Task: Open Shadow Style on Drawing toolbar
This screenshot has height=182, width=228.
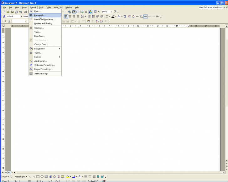Action: 98,177
